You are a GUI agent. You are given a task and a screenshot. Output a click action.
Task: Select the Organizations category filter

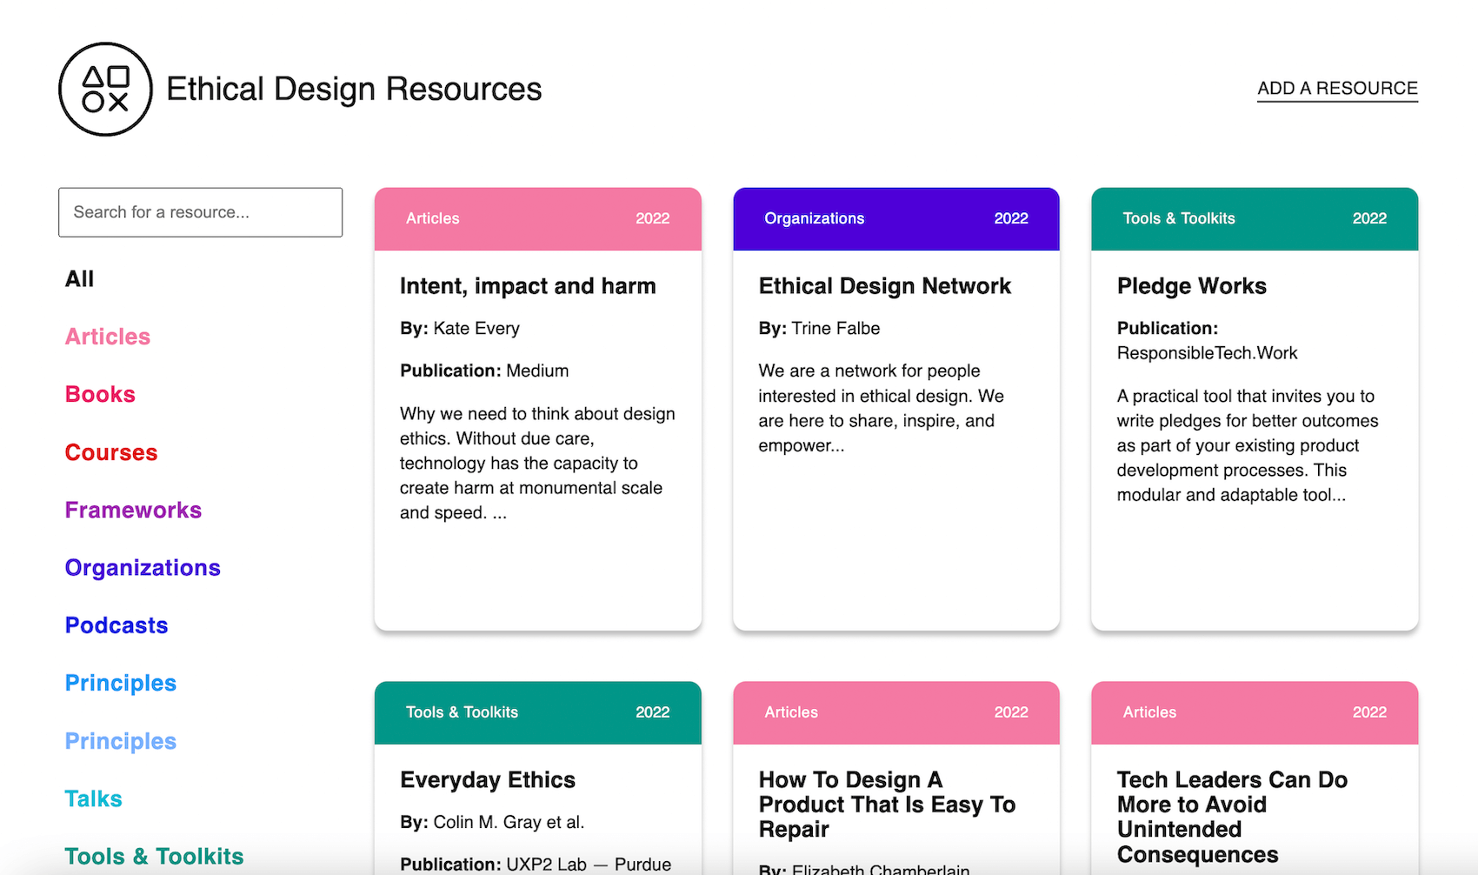(x=142, y=567)
